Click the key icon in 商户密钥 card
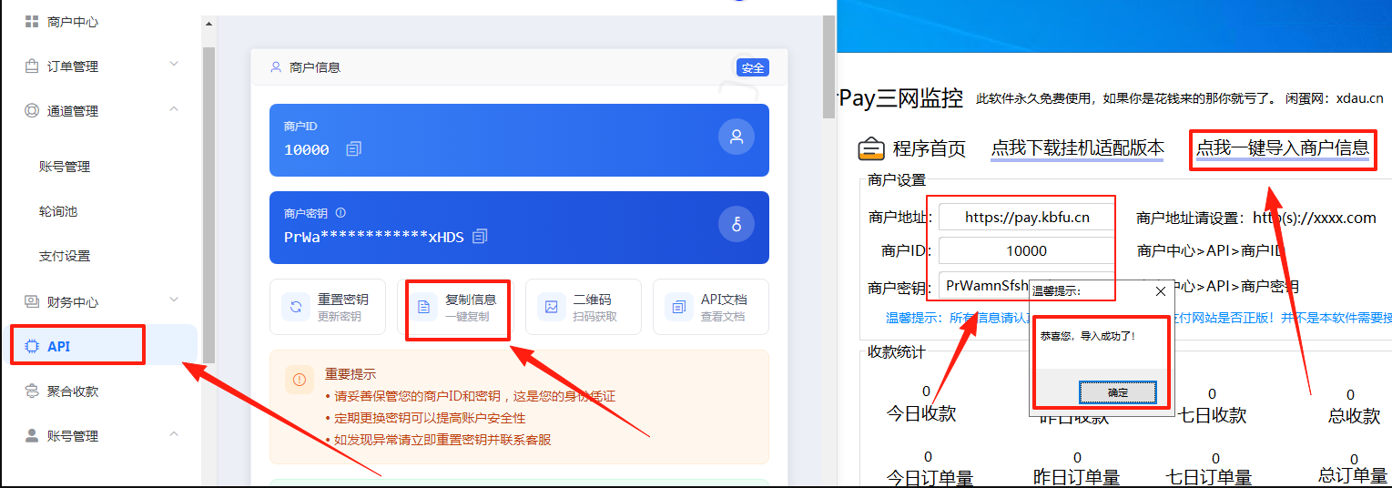This screenshot has height=488, width=1392. [736, 225]
